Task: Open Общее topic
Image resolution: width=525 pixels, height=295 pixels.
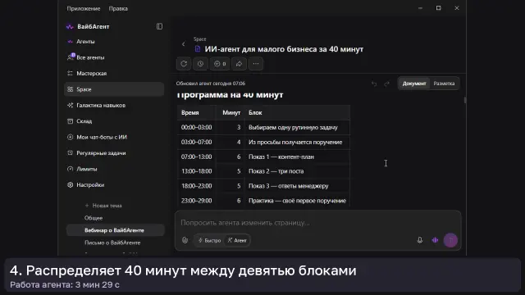Action: coord(94,218)
